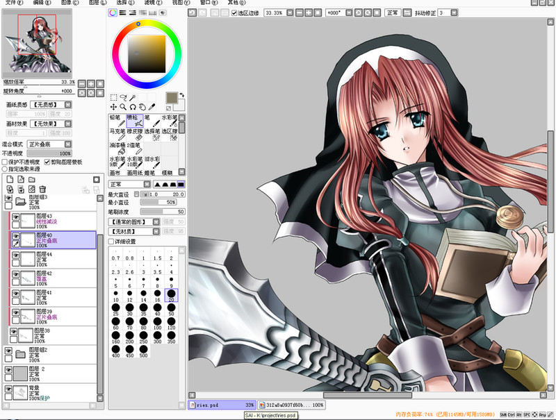Select brush size 500 preset

[x=143, y=351]
